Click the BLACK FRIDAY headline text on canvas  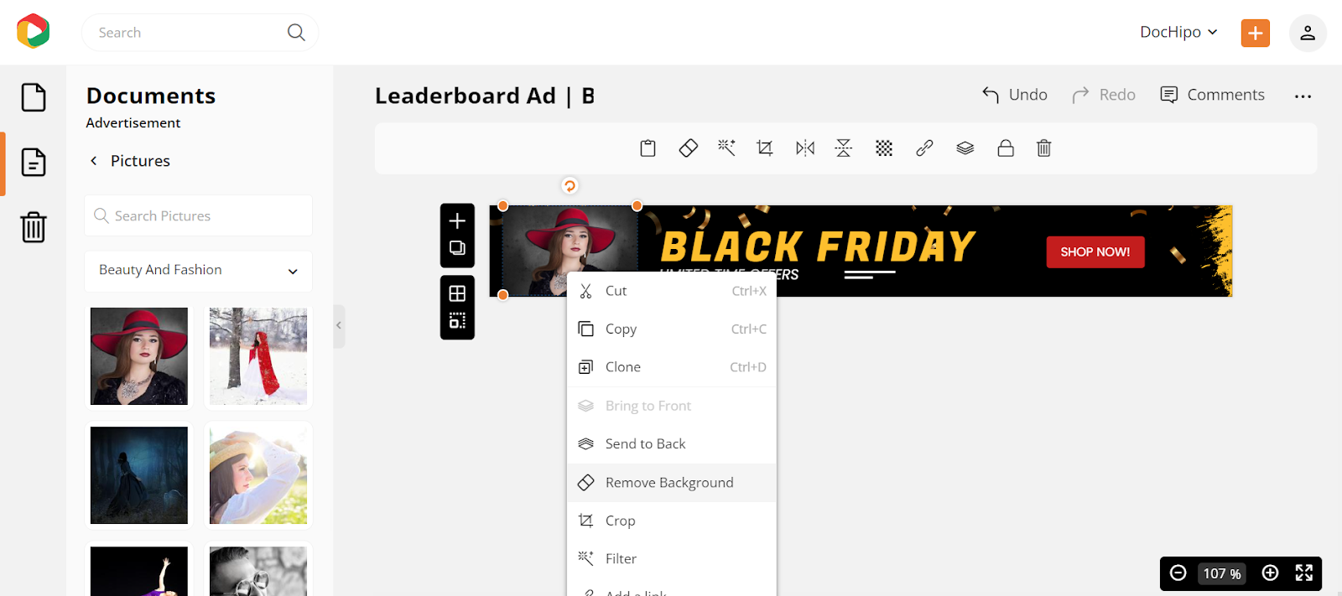pos(818,246)
